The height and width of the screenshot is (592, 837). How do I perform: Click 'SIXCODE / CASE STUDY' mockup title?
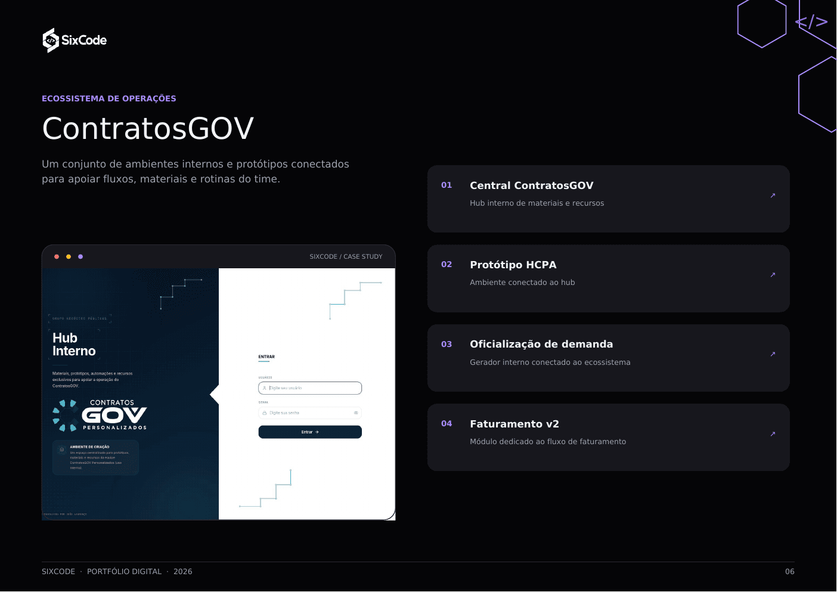point(346,256)
